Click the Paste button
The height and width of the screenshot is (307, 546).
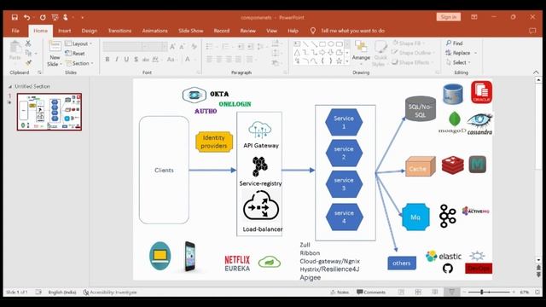coord(15,51)
